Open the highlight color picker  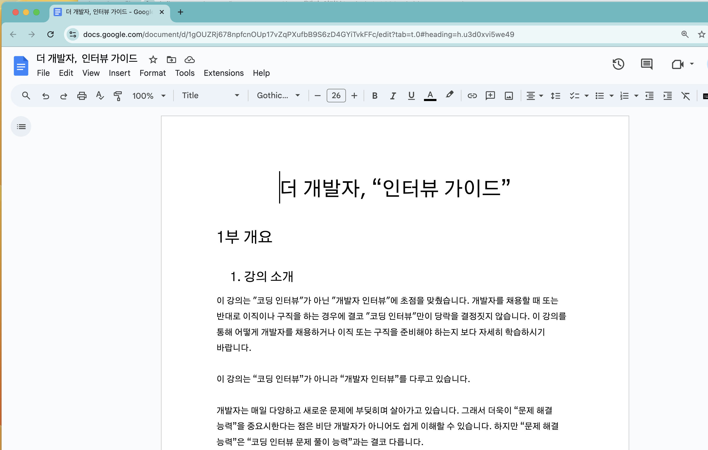click(x=449, y=95)
